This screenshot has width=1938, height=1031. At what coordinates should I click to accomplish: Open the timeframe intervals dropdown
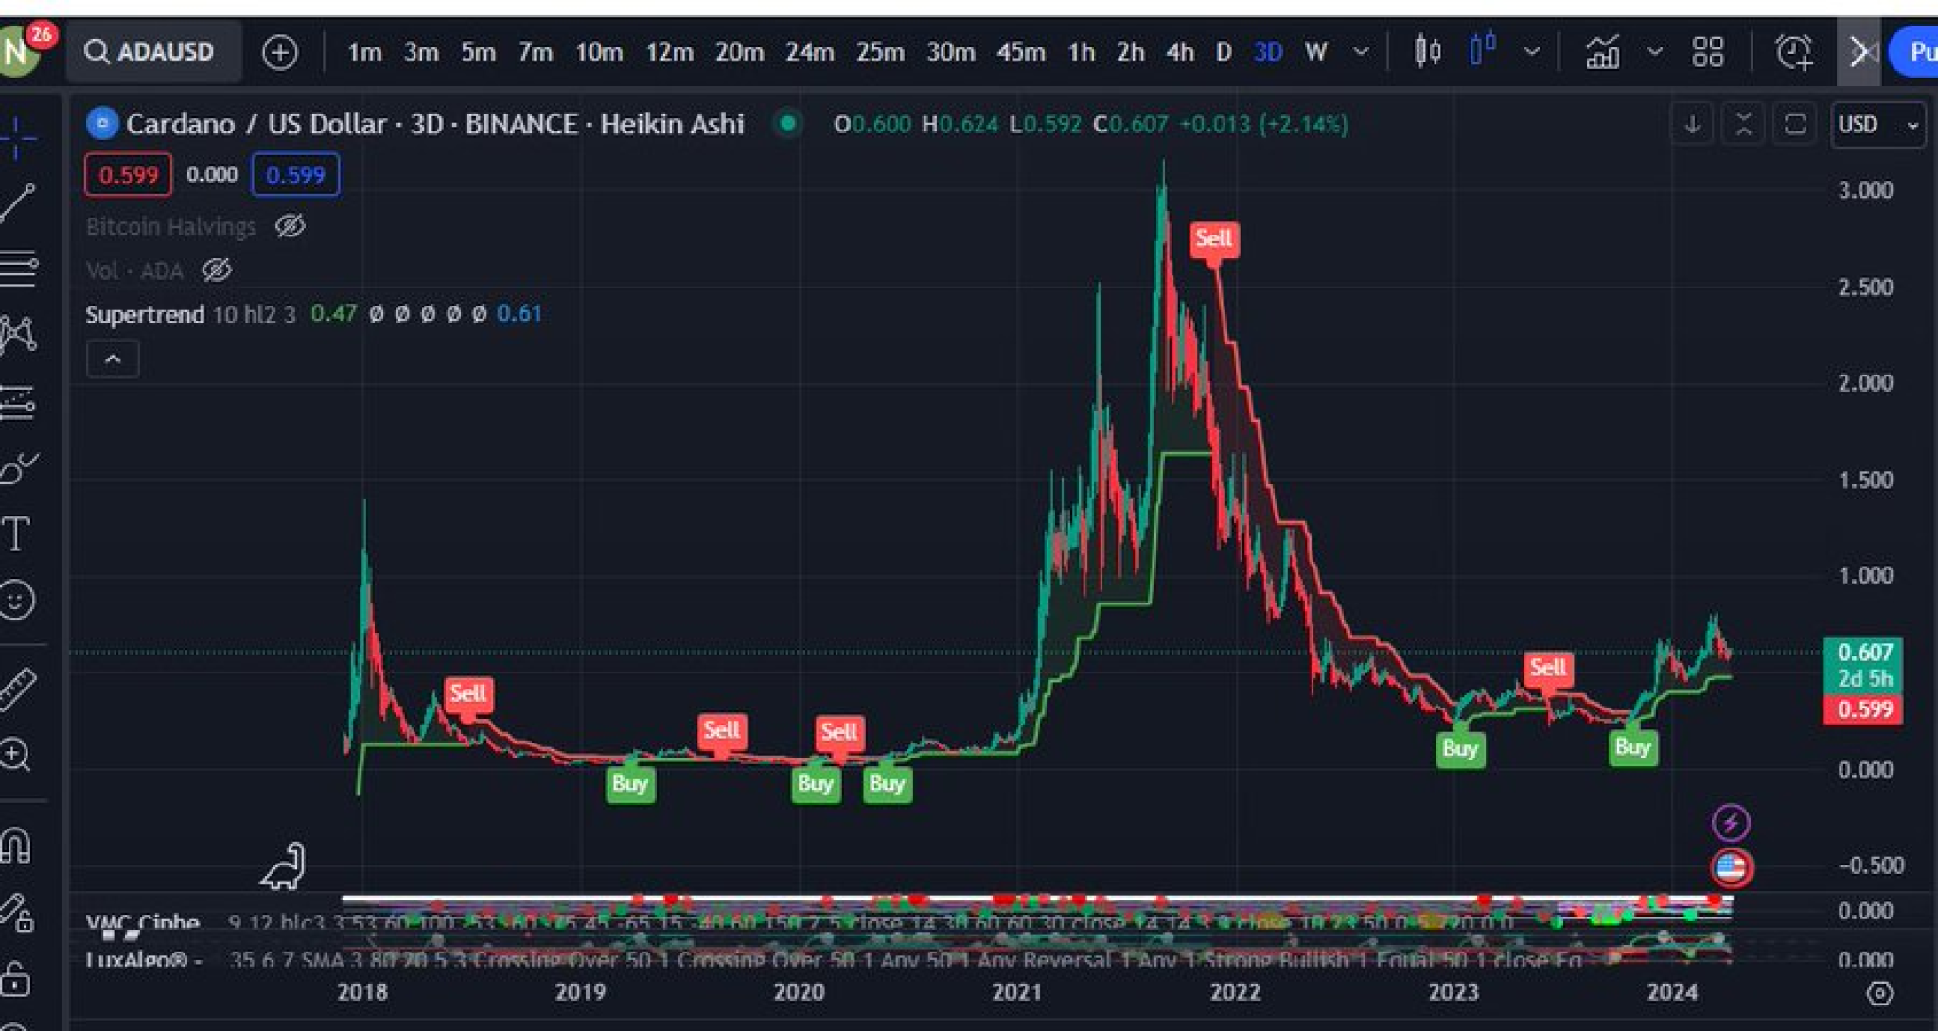point(1361,52)
